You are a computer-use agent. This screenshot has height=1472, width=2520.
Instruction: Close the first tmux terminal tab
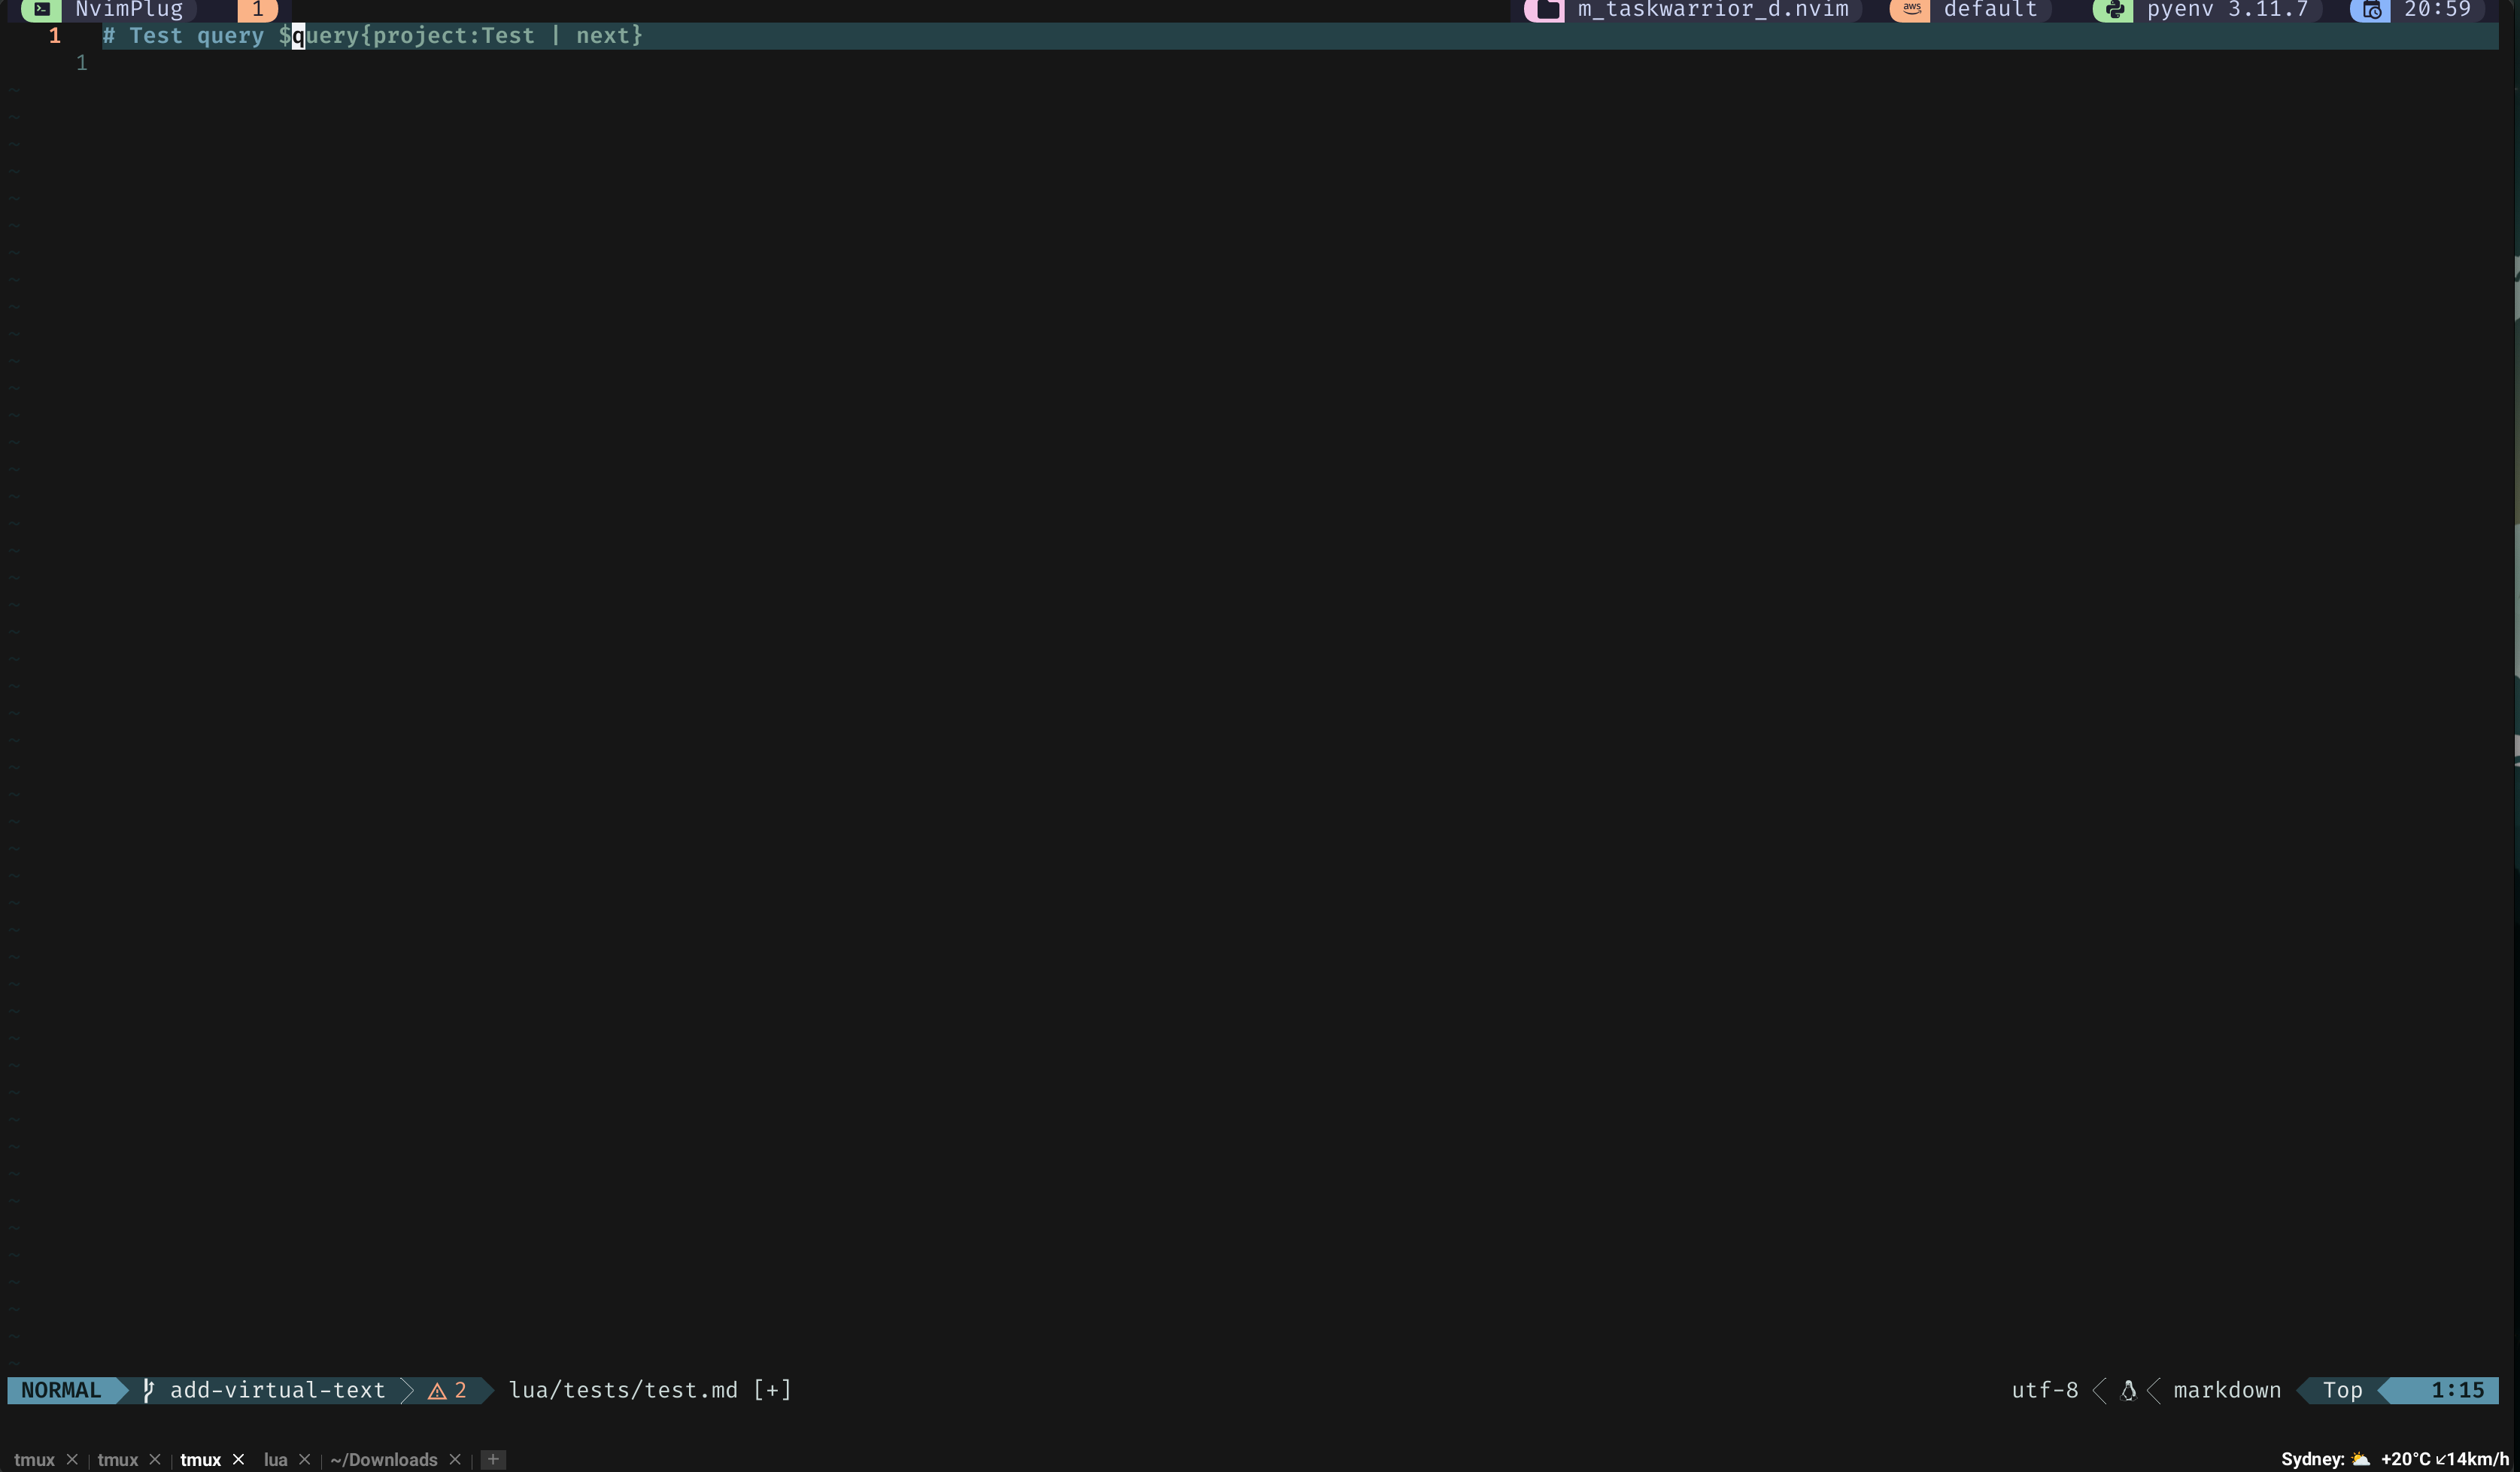point(72,1460)
